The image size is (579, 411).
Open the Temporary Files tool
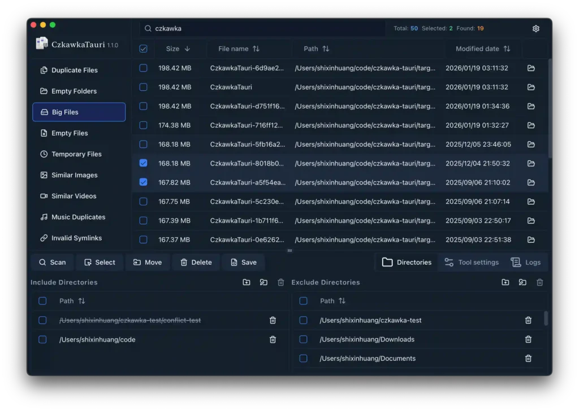79,154
